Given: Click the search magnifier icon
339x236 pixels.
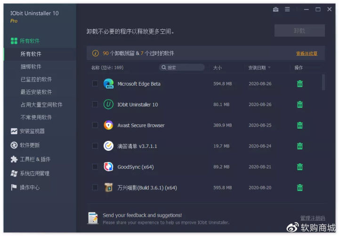Looking at the screenshot, I should [164, 67].
